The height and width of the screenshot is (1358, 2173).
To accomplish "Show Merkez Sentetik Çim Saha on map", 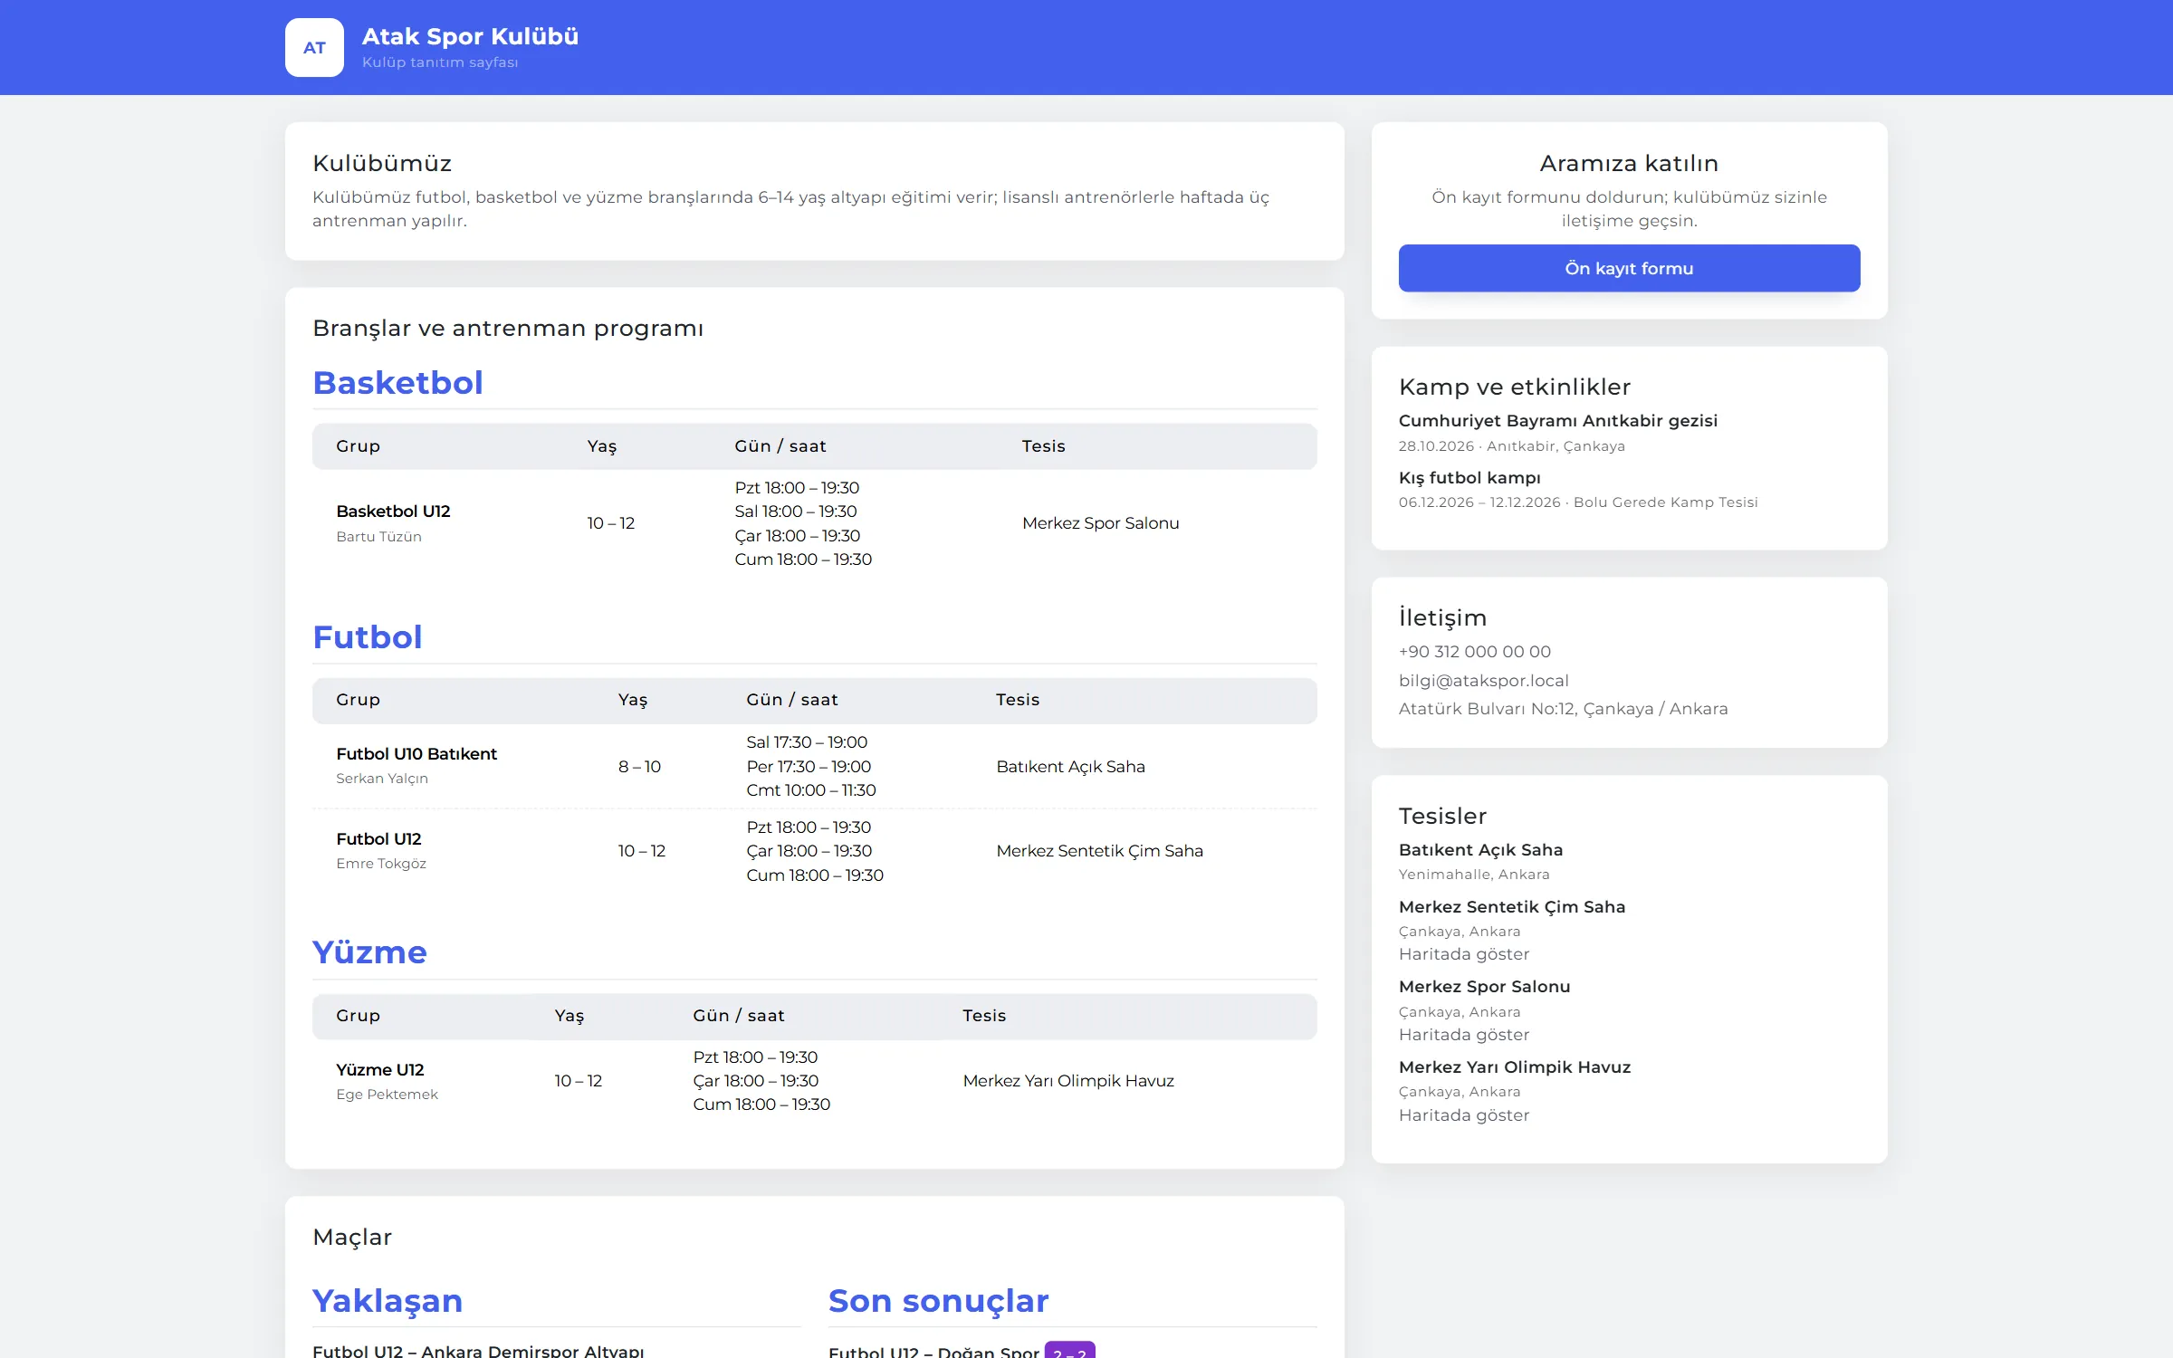I will pyautogui.click(x=1464, y=954).
